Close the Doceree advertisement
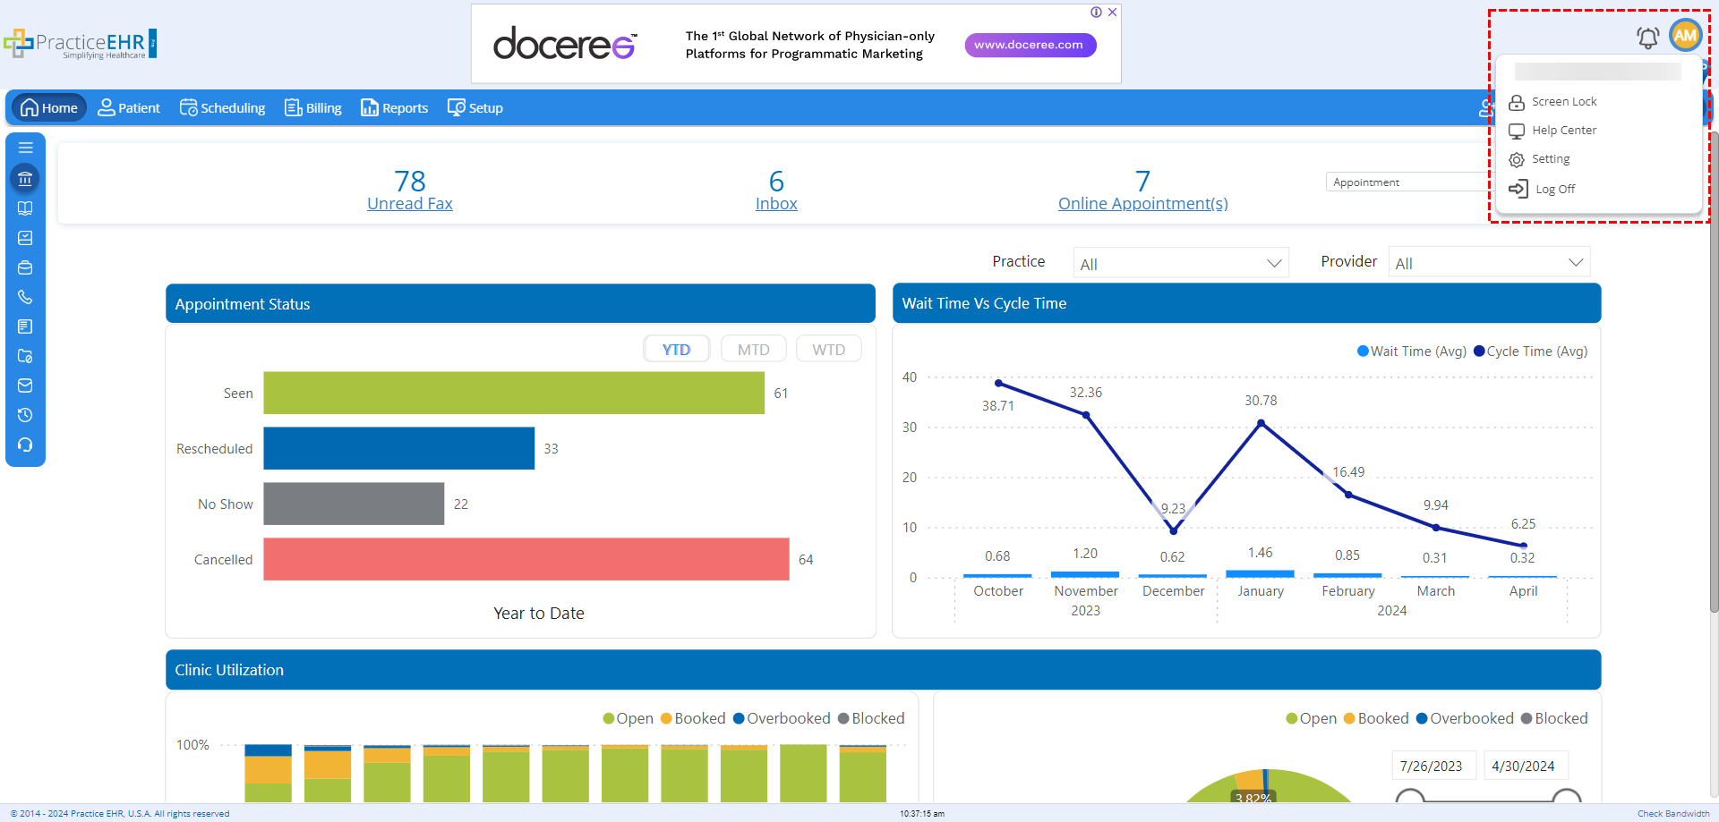 [x=1112, y=13]
